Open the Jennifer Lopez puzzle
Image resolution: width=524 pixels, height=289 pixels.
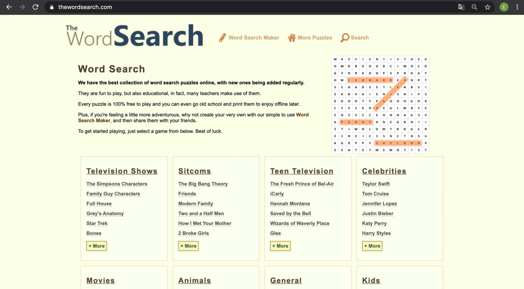point(379,204)
